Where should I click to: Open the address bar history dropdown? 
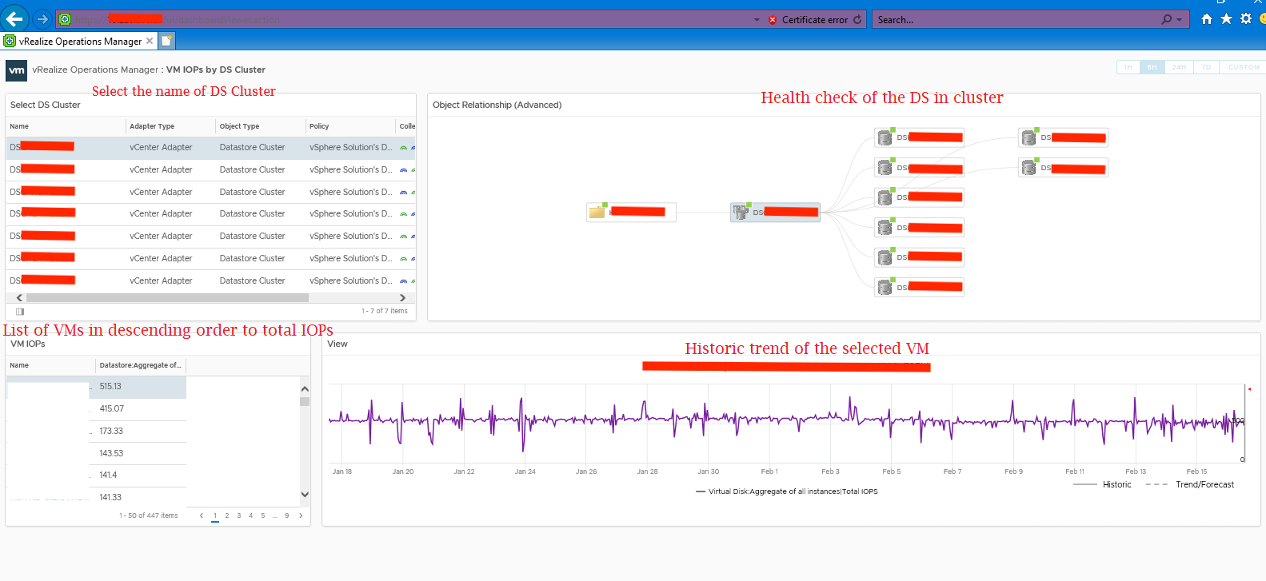click(x=757, y=20)
